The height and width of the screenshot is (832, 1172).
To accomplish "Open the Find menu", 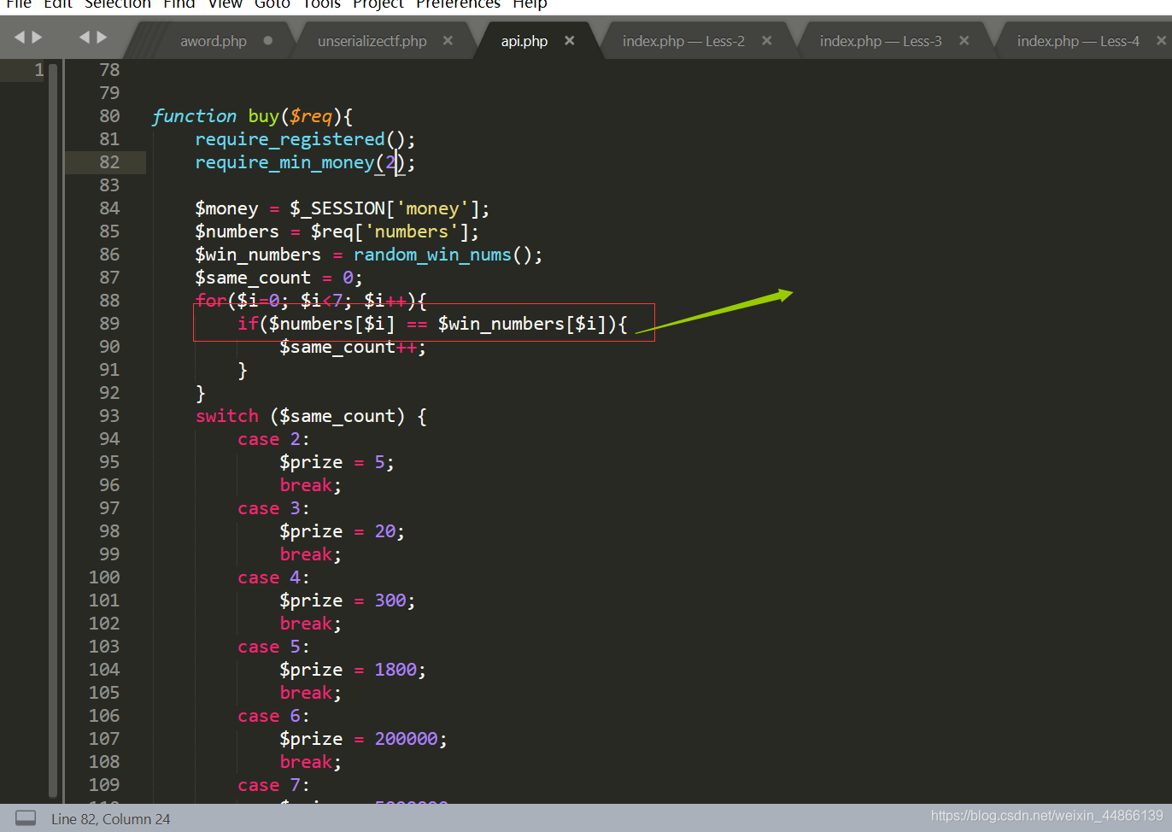I will [179, 4].
